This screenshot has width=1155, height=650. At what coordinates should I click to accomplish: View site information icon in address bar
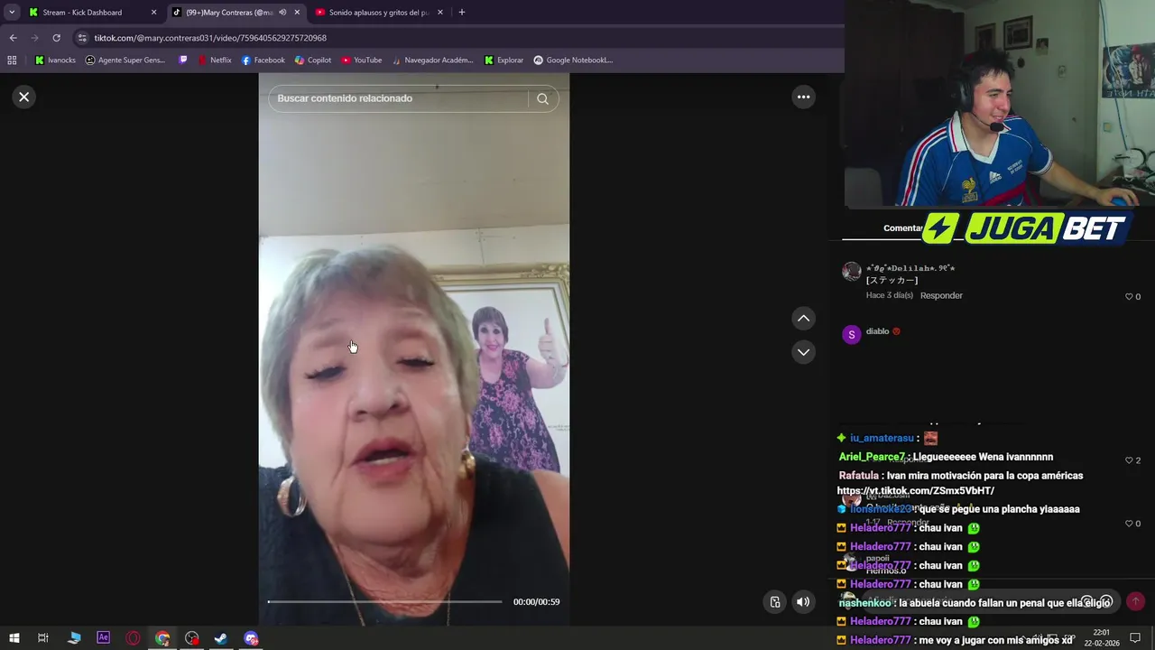[82, 38]
